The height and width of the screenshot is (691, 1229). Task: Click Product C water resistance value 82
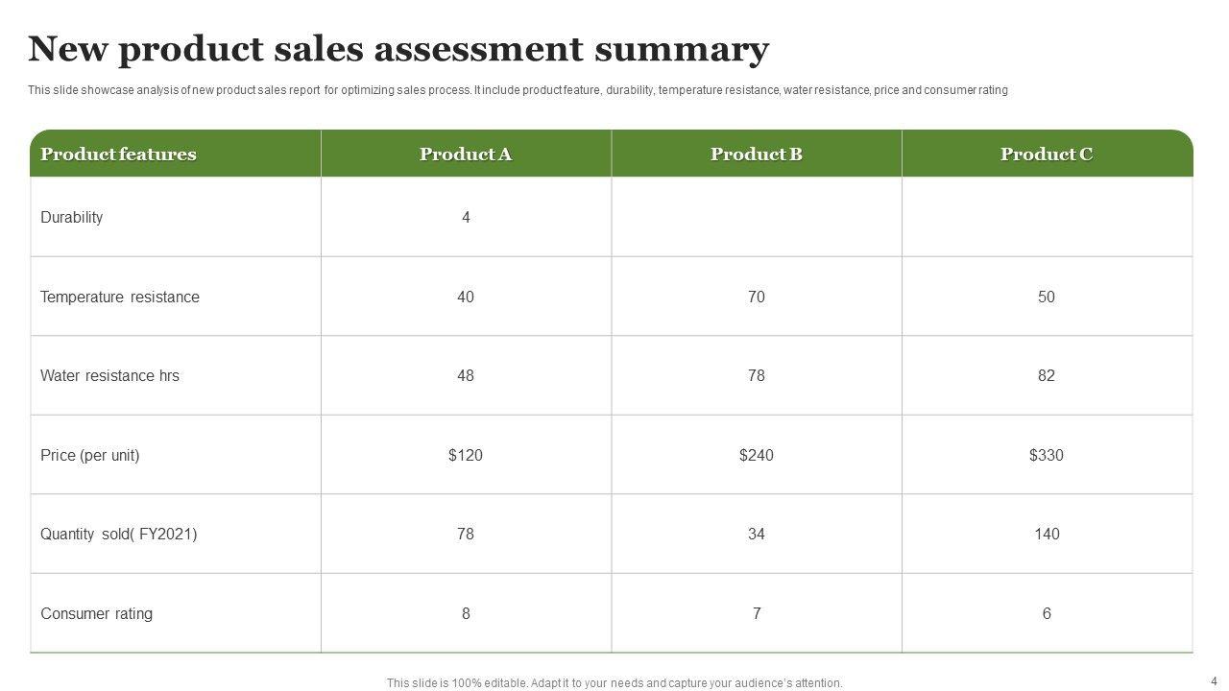[x=1047, y=376]
